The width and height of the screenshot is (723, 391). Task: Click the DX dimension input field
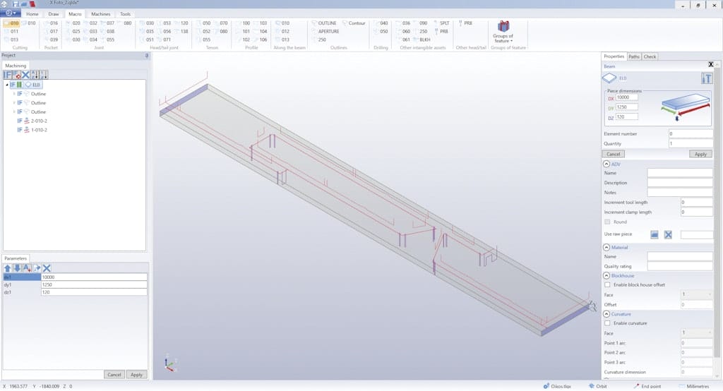[627, 97]
